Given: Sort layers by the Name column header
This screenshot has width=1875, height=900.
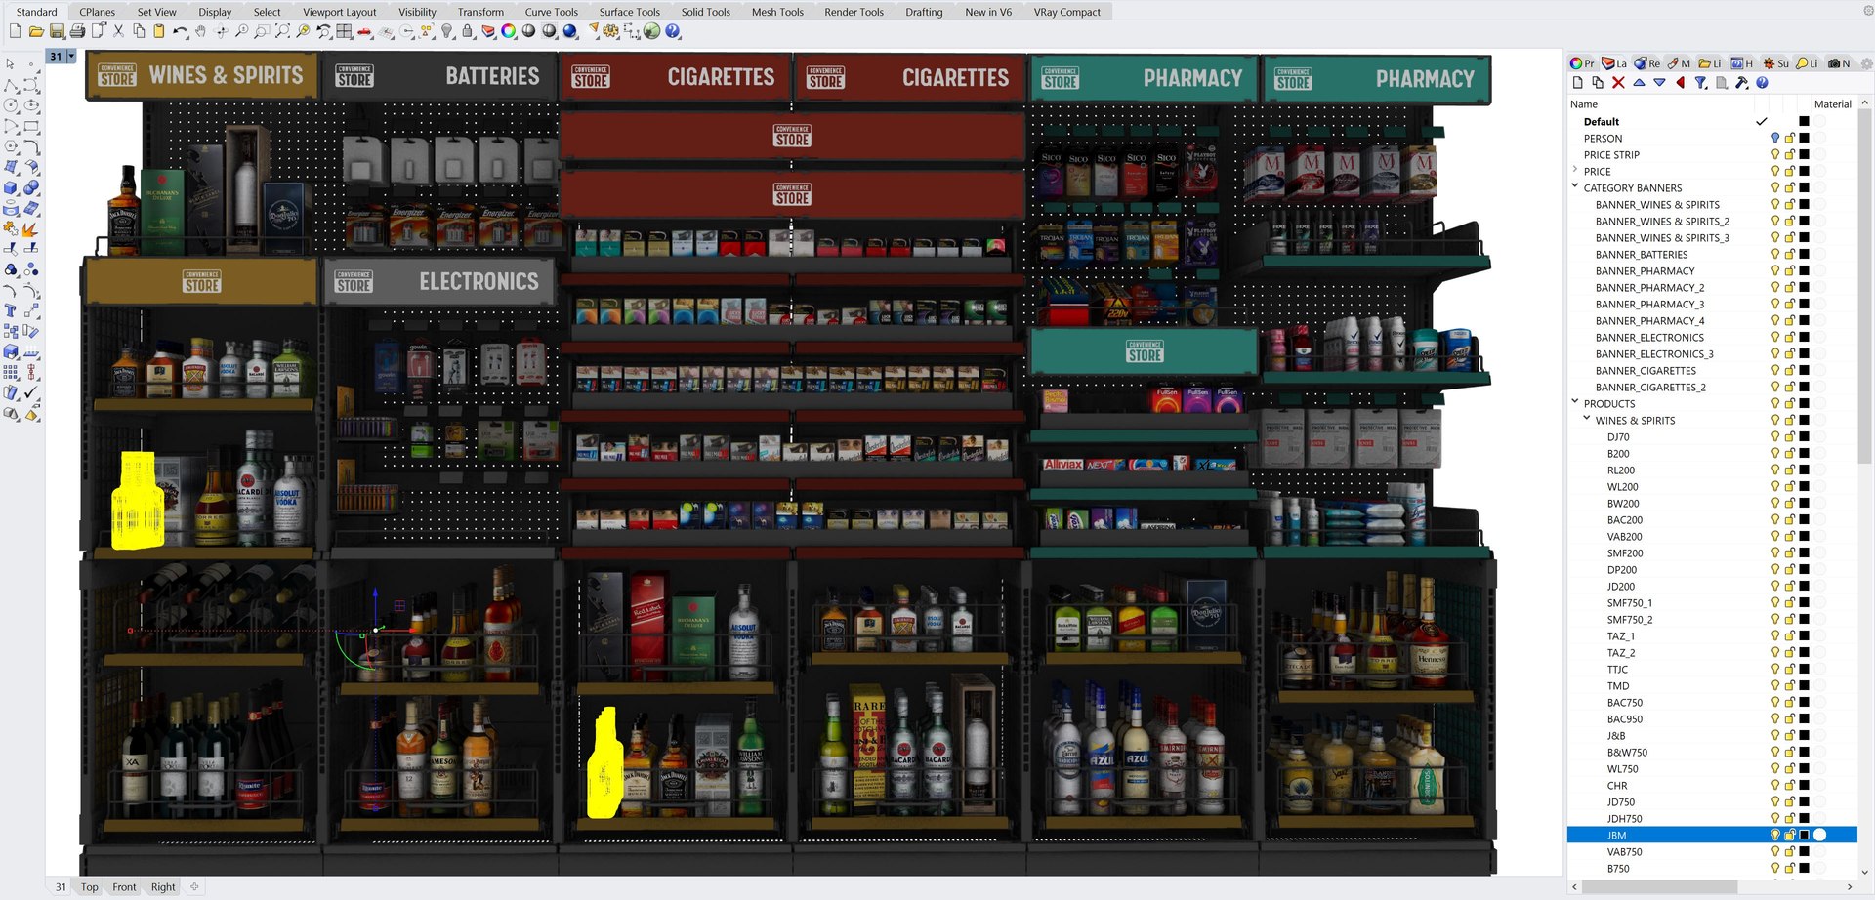Looking at the screenshot, I should tap(1584, 104).
